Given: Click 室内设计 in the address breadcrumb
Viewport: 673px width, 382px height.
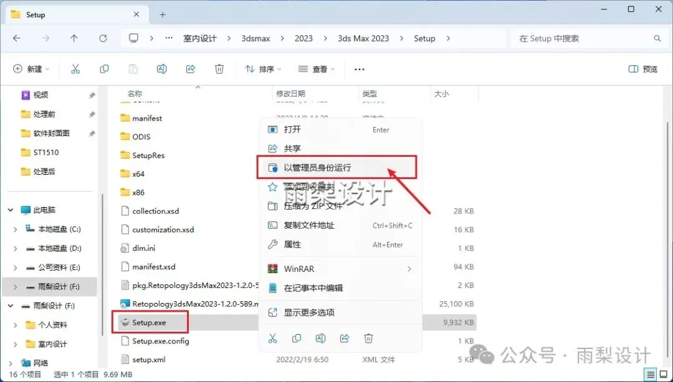Looking at the screenshot, I should click(200, 38).
